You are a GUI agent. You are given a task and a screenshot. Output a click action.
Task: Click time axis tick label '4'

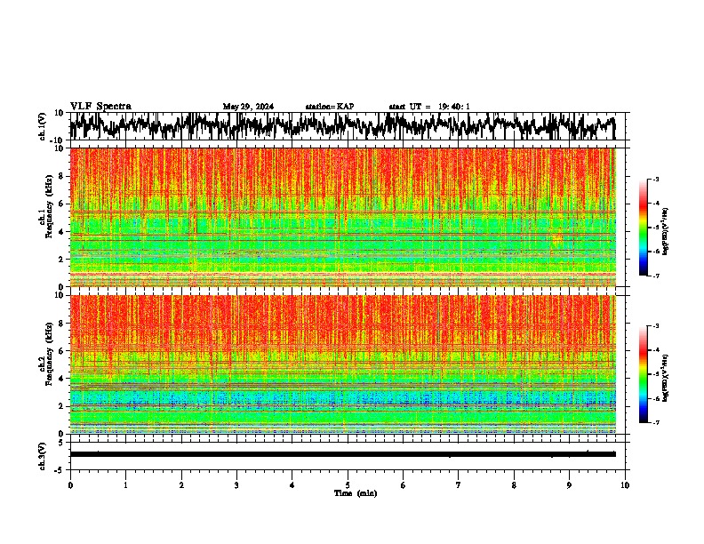292,485
